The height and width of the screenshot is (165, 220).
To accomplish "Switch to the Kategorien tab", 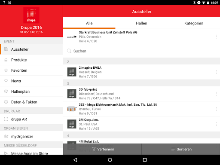I will pos(194,23).
